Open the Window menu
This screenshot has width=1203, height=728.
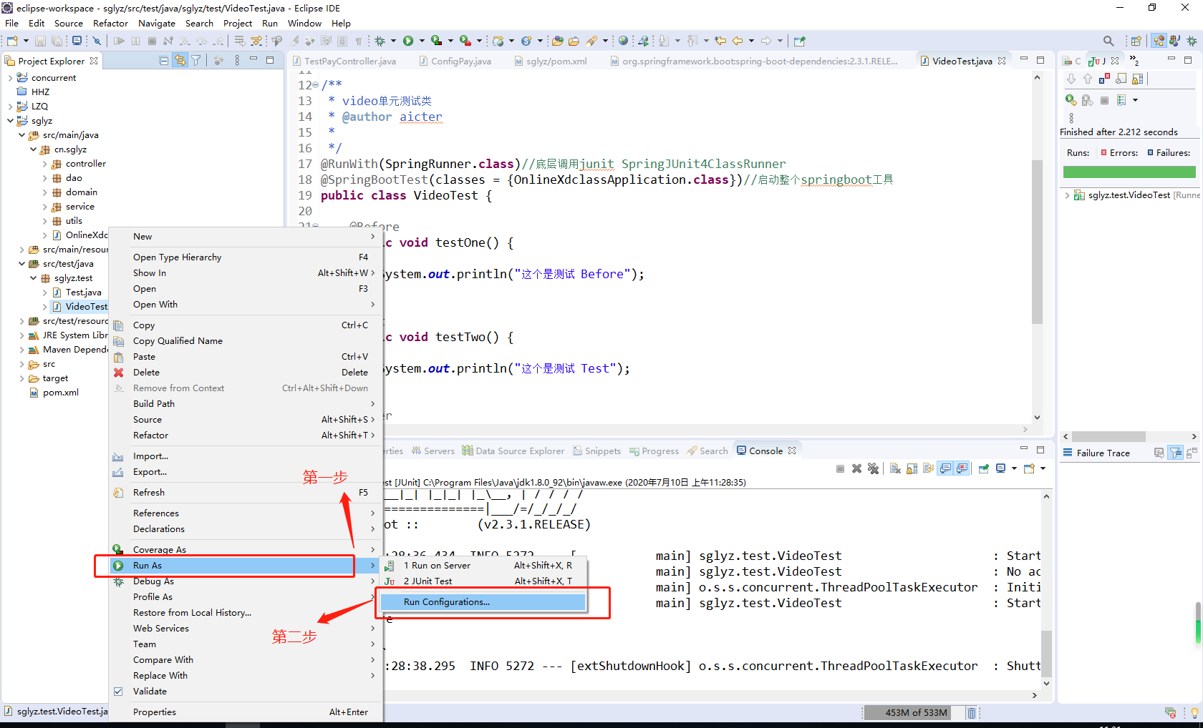[304, 23]
